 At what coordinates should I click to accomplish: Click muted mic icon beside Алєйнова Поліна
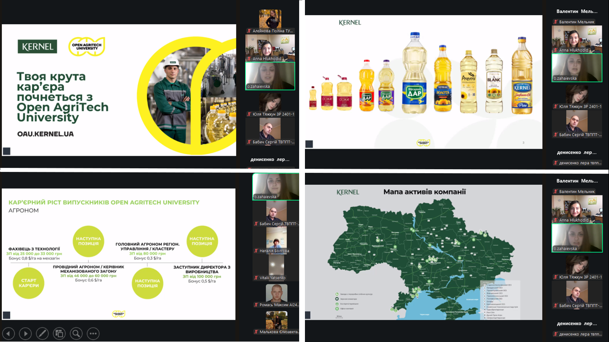[250, 31]
